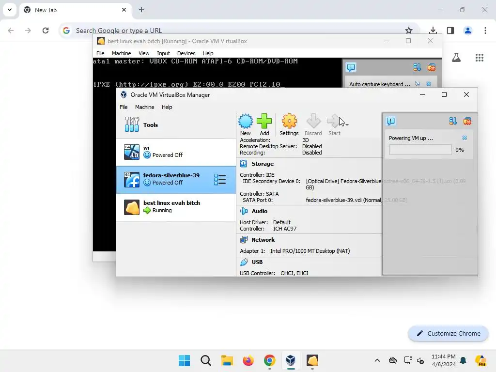Viewport: 496px width, 372px height.
Task: Open Windows Start menu on taskbar
Action: point(185,360)
